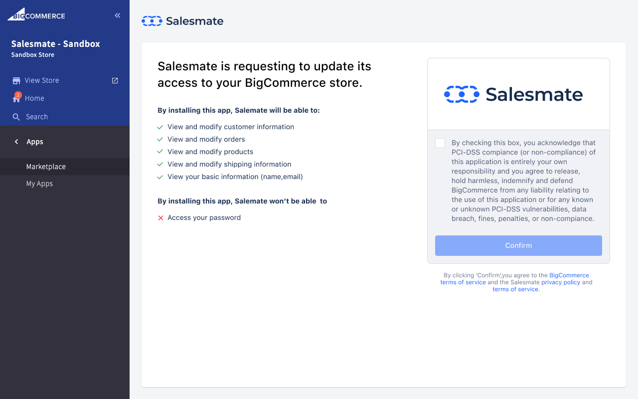
Task: Click the Search label in sidebar
Action: click(x=37, y=117)
